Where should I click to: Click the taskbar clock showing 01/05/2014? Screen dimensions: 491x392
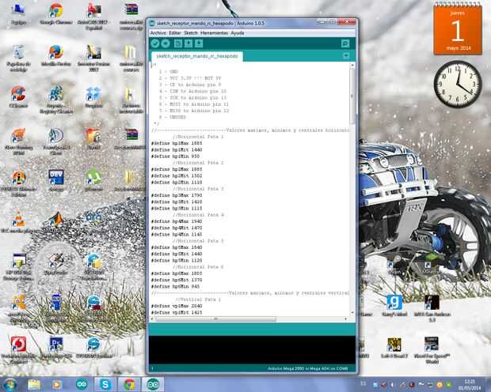[470, 385]
